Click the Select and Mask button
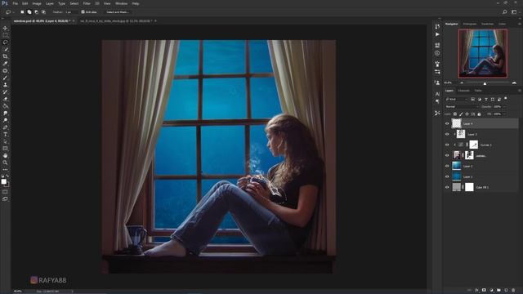This screenshot has height=294, width=523. point(118,12)
